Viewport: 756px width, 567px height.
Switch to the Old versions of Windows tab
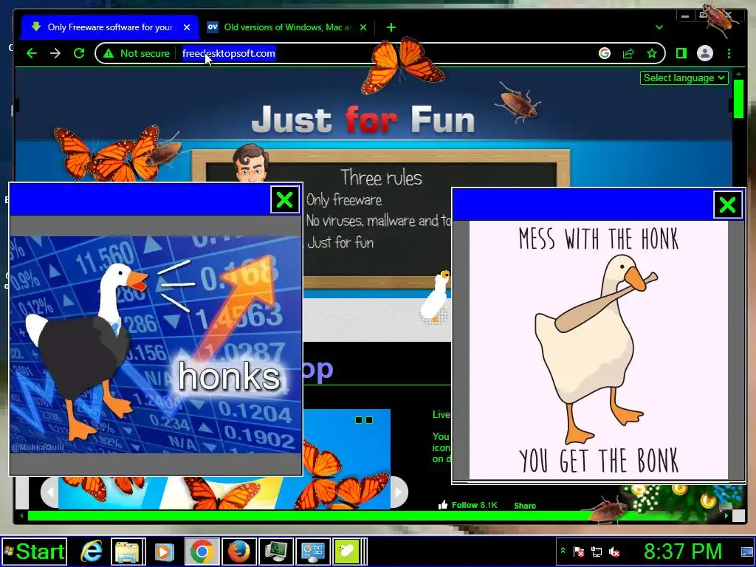click(x=287, y=27)
